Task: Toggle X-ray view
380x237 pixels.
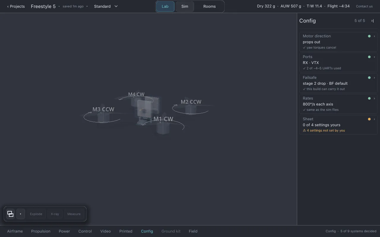Action: click(x=55, y=214)
